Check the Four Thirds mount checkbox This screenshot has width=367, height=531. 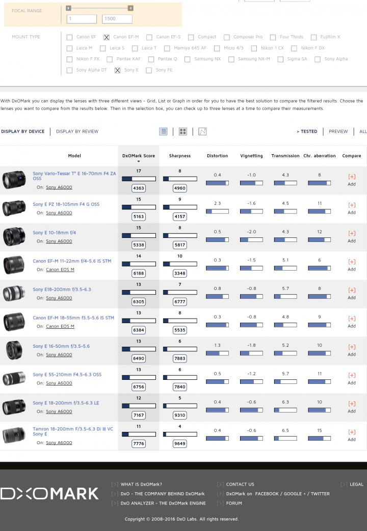click(x=273, y=37)
